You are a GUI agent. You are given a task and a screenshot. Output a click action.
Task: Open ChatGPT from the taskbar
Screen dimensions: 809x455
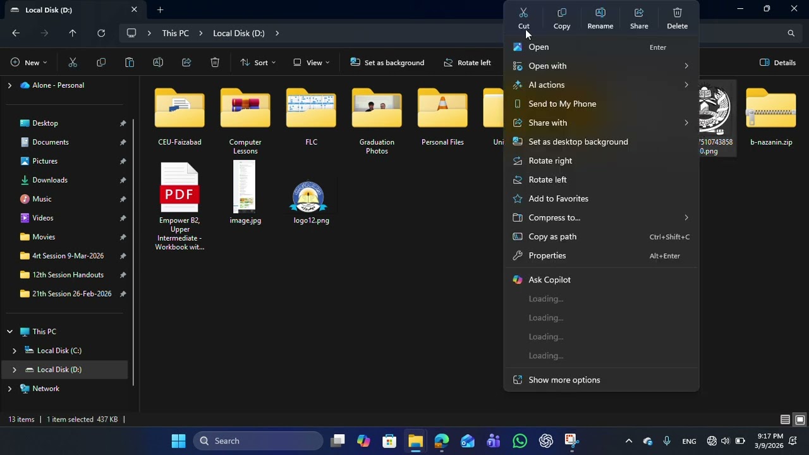tap(545, 440)
